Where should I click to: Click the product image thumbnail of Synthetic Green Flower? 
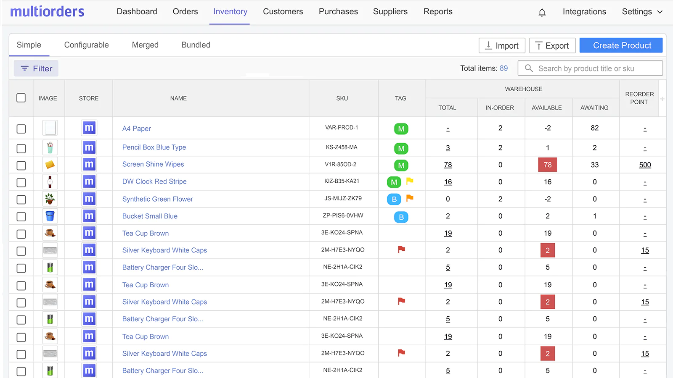(x=50, y=199)
